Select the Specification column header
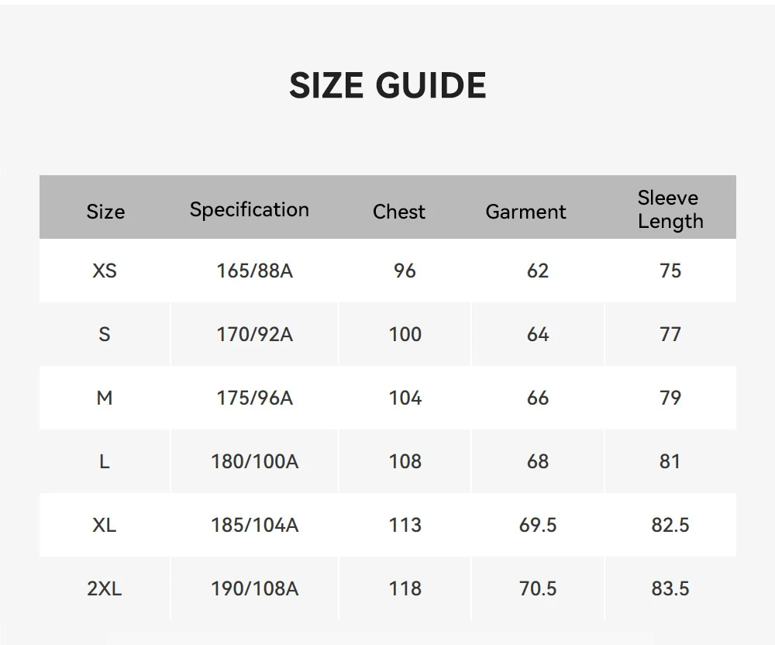 [x=249, y=209]
